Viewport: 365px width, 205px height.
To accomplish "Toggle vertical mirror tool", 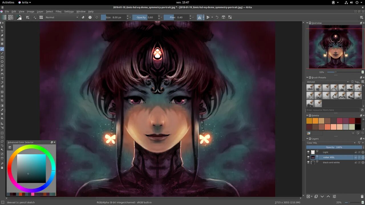I will 208,17.
